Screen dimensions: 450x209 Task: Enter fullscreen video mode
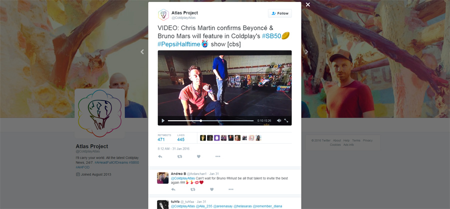[286, 121]
